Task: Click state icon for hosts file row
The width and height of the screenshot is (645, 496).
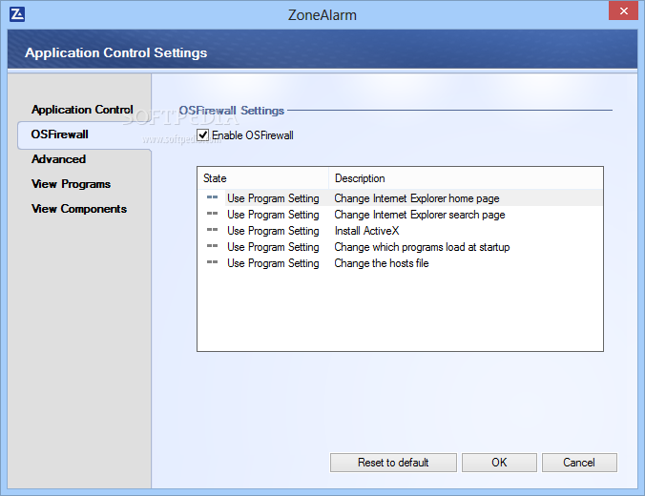Action: tap(212, 262)
